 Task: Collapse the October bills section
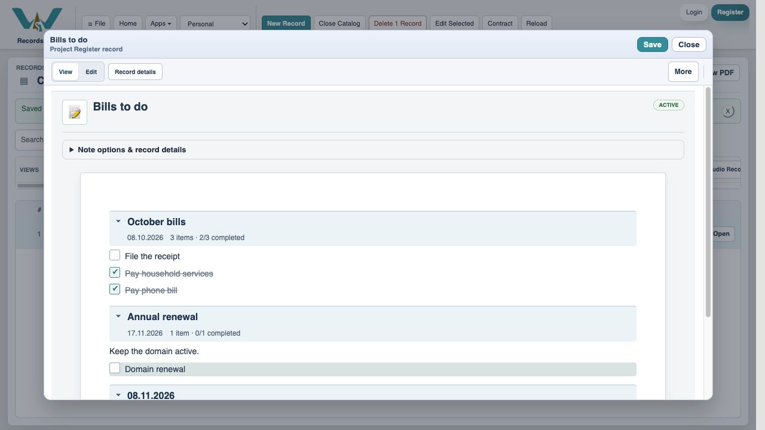point(118,222)
